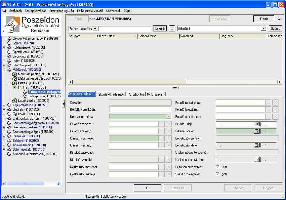Viewport: 286px width, 200px height.
Task: Select Szervezeti egység postái tree item
Action: coord(36,123)
